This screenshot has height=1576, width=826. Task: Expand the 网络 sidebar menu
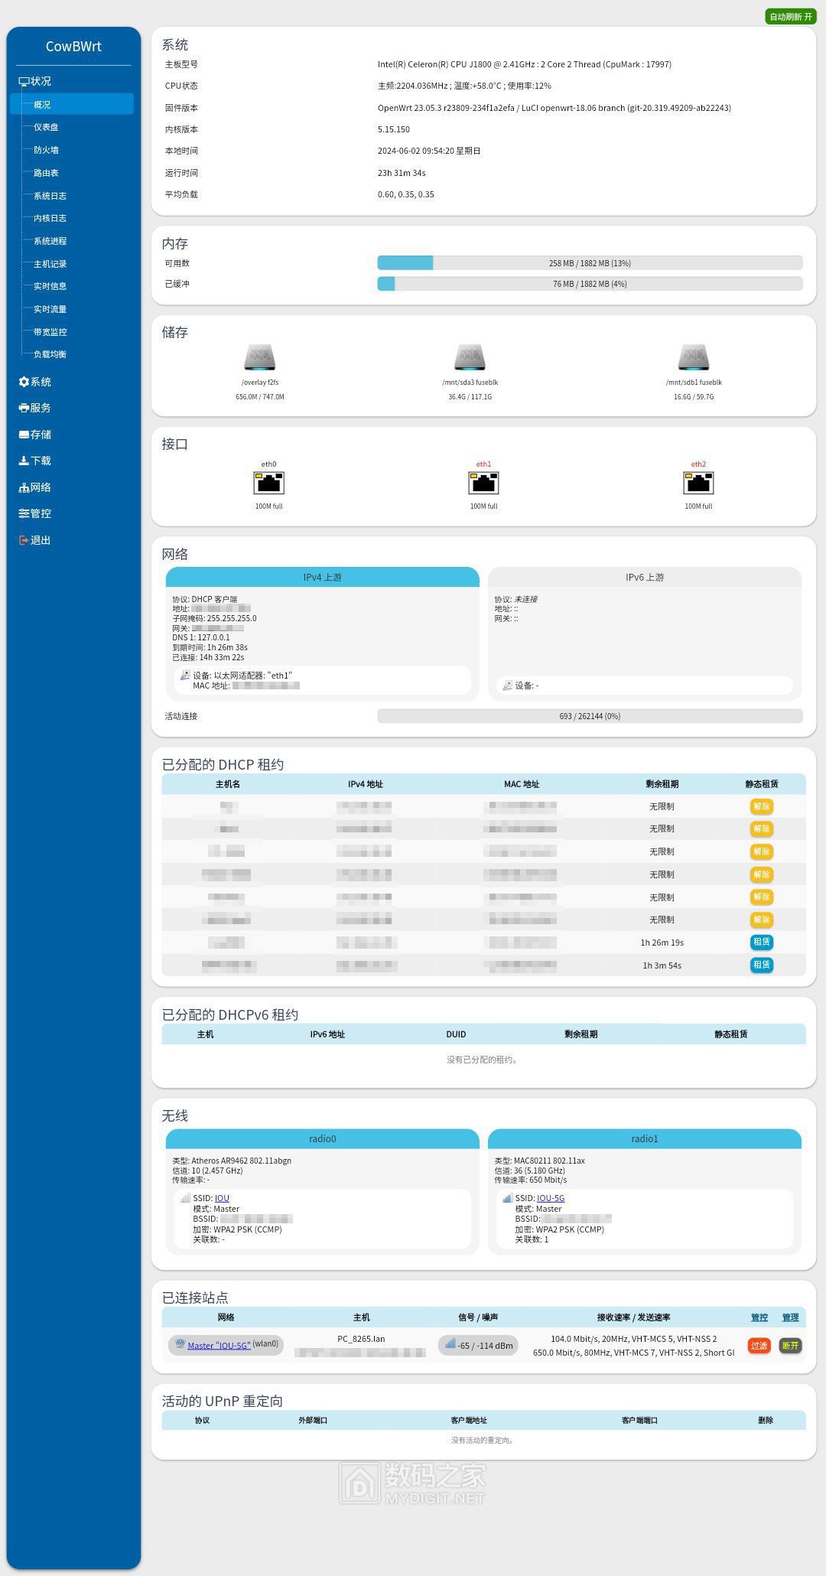(40, 487)
